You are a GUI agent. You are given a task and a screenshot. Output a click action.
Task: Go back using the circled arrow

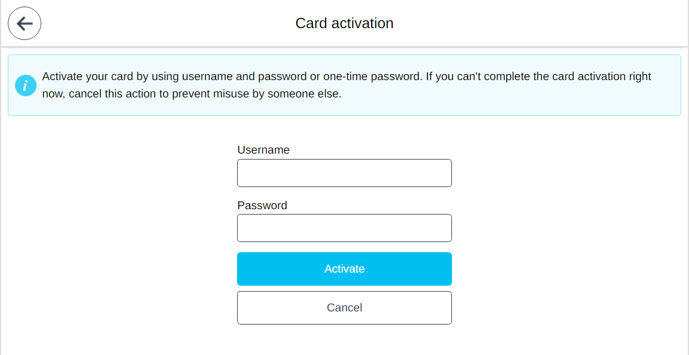click(25, 24)
